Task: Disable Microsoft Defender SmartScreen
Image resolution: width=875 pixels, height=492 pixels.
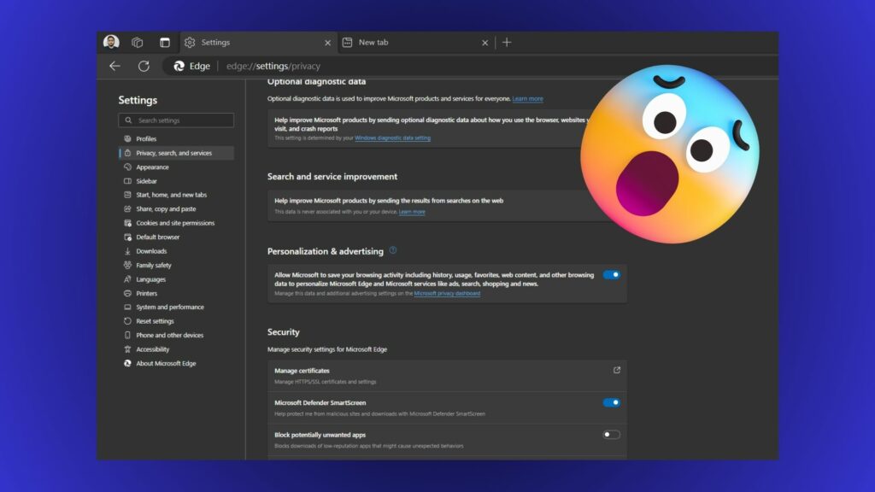Action: pyautogui.click(x=610, y=402)
